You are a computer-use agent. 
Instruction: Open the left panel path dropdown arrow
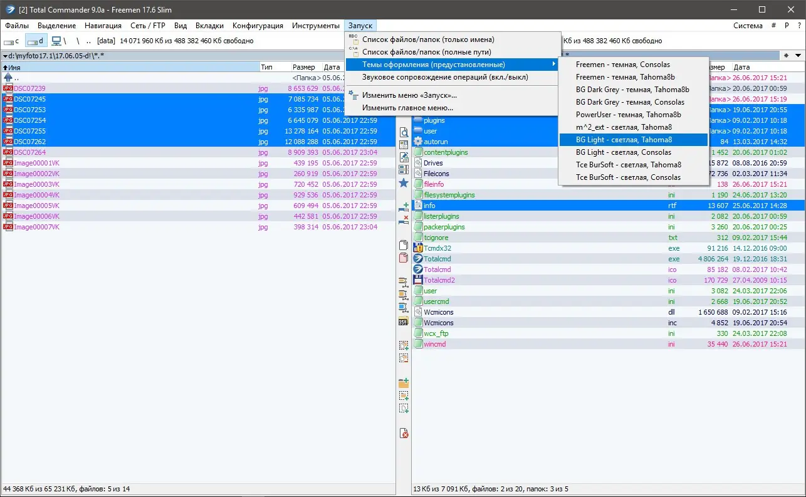click(x=4, y=56)
